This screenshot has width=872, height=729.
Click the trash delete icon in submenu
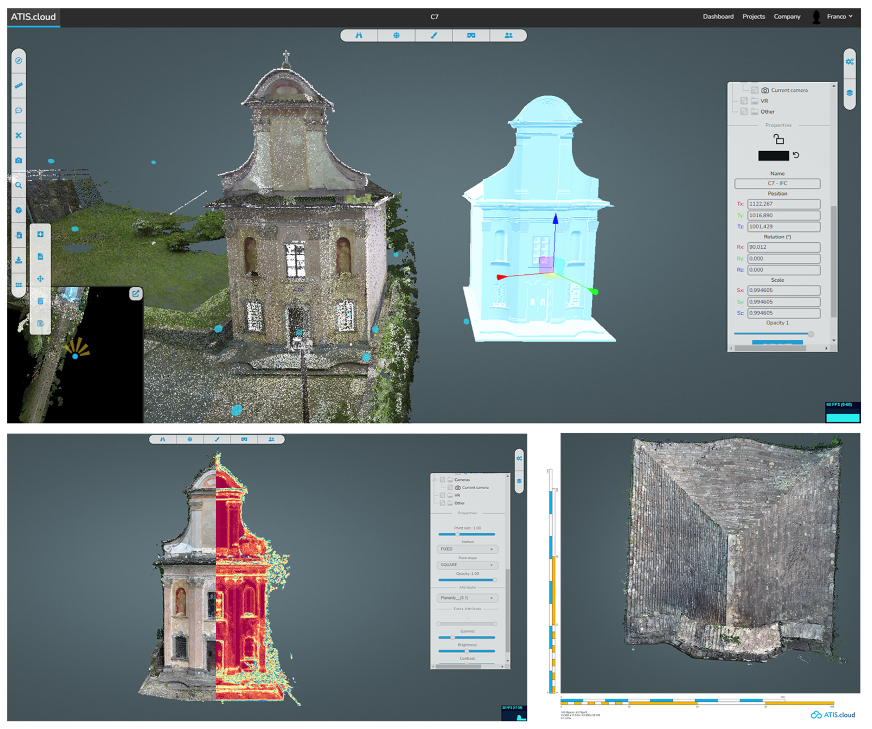click(40, 301)
